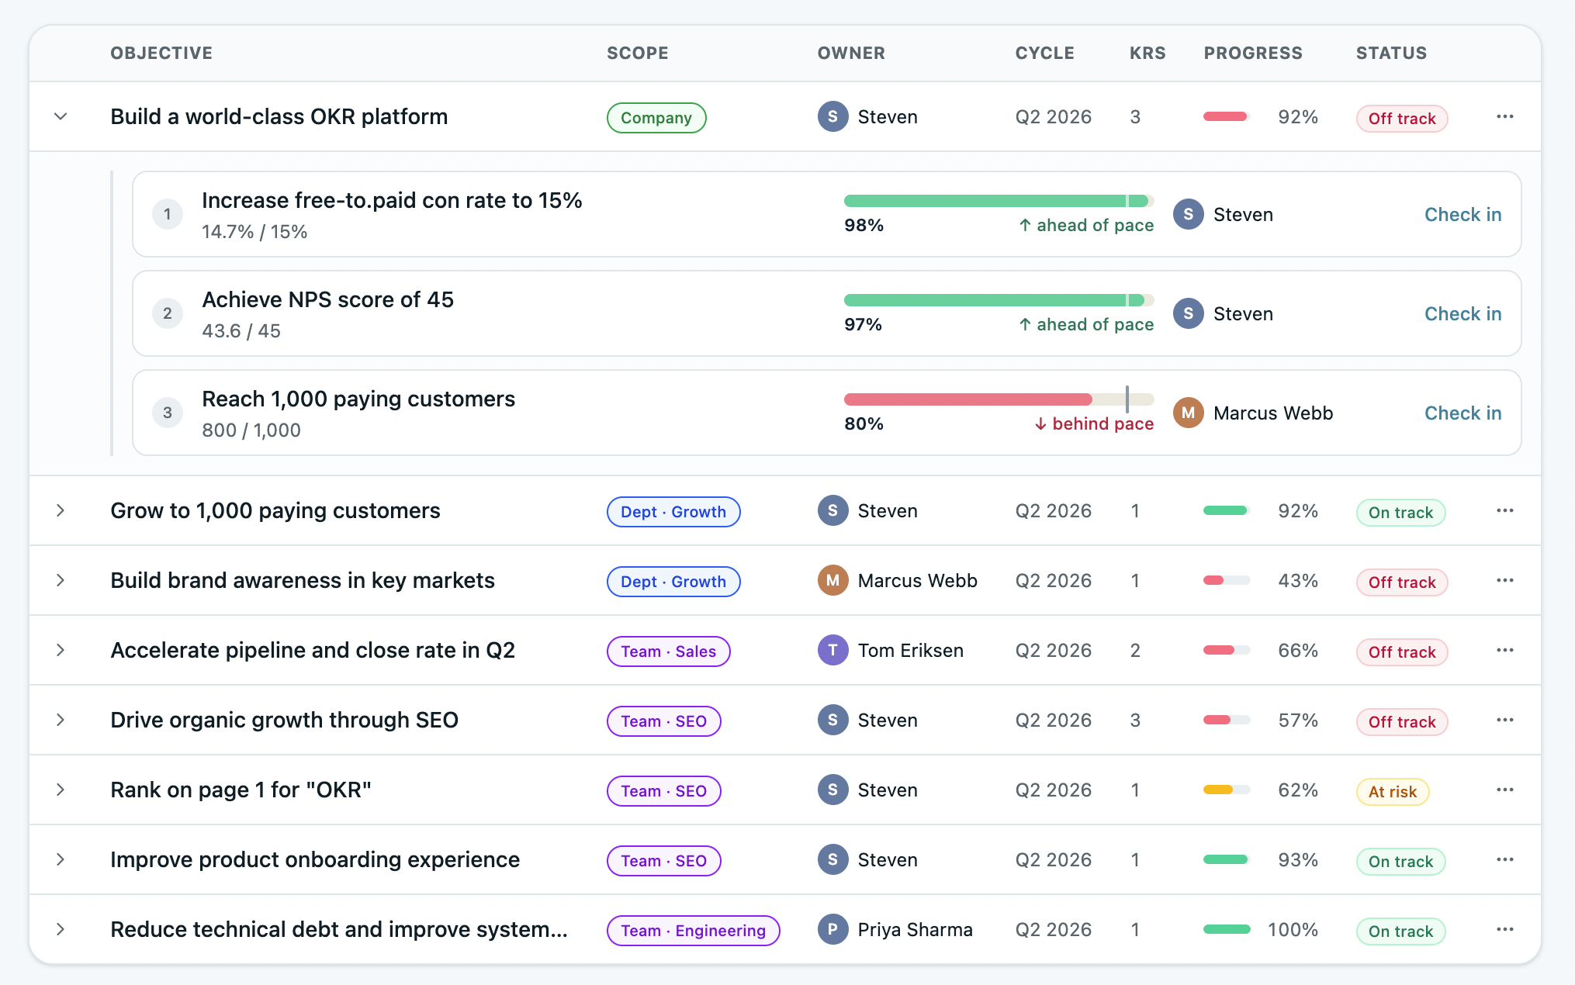Click Steven's avatar on Rank on page 1 row

[832, 790]
